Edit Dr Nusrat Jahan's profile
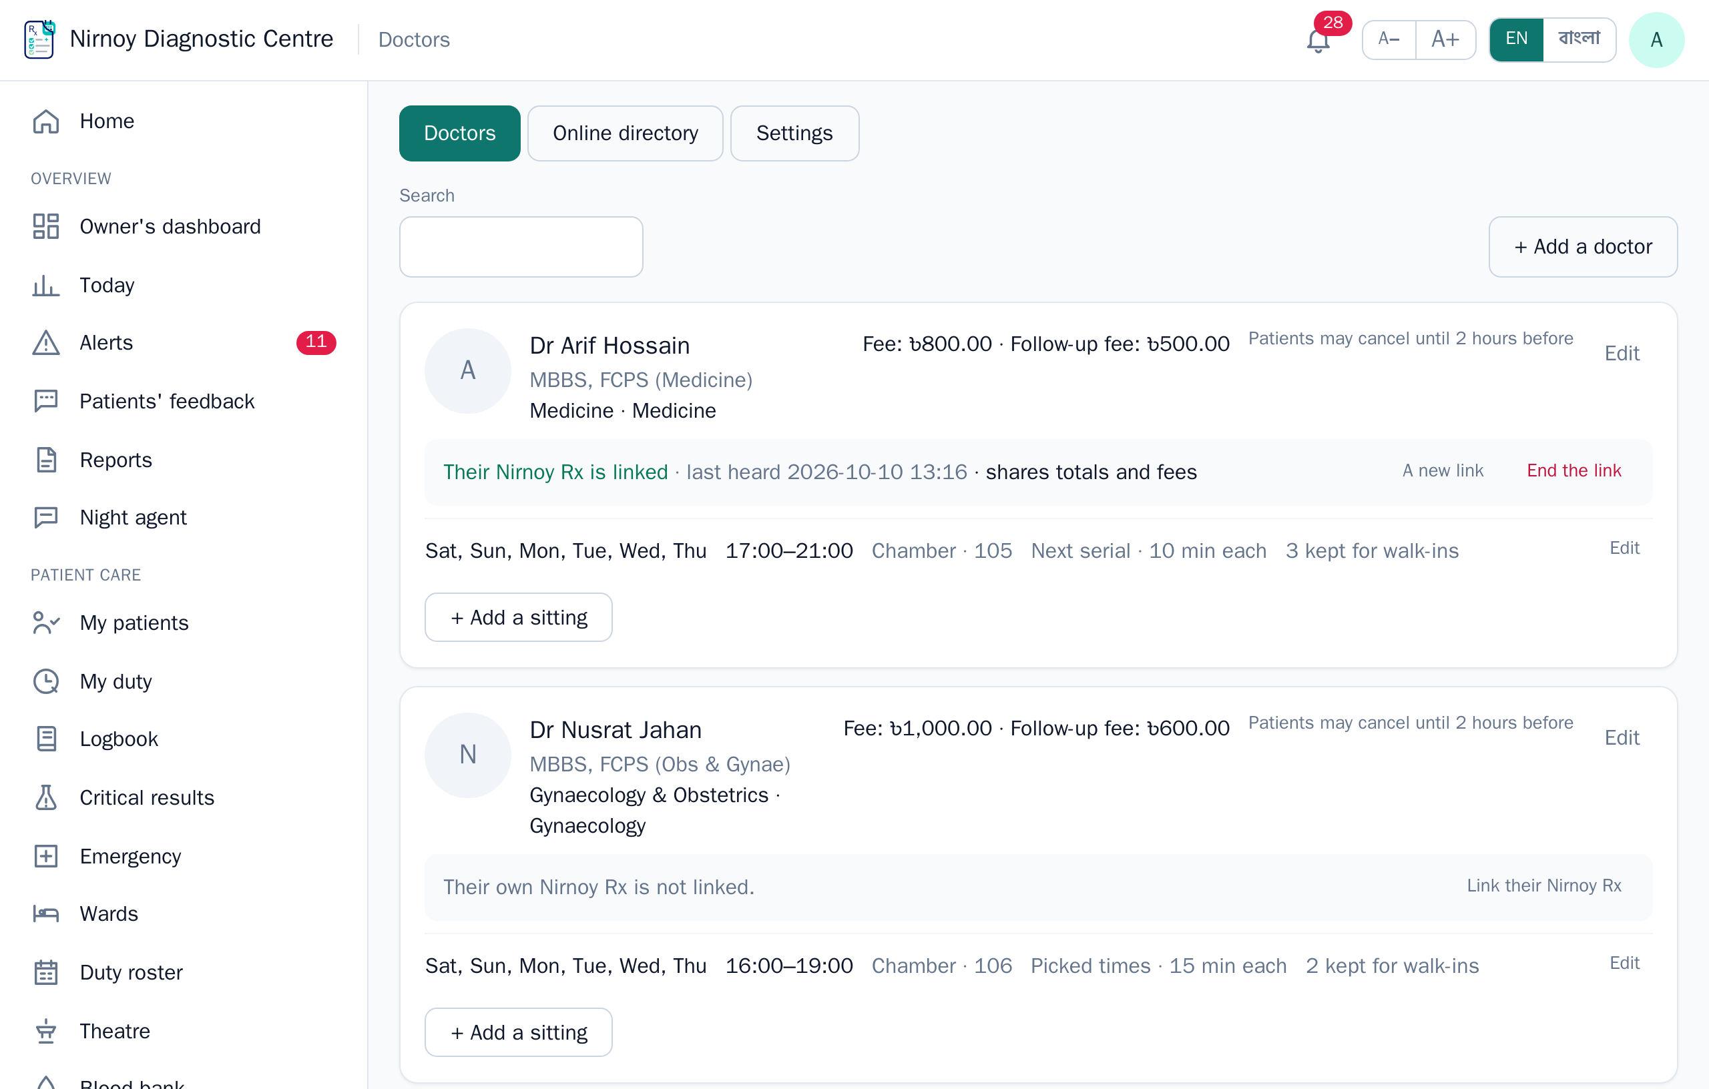The width and height of the screenshot is (1709, 1089). pyautogui.click(x=1622, y=738)
